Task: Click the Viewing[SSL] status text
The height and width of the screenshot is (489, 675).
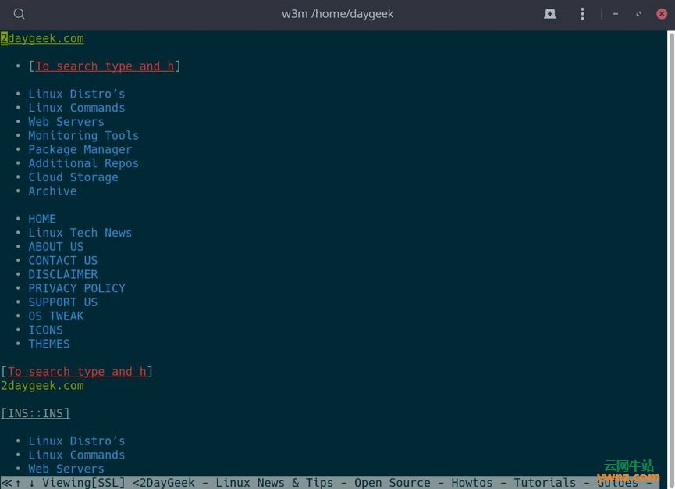Action: 83,483
